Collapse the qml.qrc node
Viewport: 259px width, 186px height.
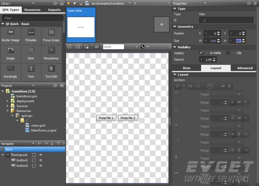coord(12,116)
